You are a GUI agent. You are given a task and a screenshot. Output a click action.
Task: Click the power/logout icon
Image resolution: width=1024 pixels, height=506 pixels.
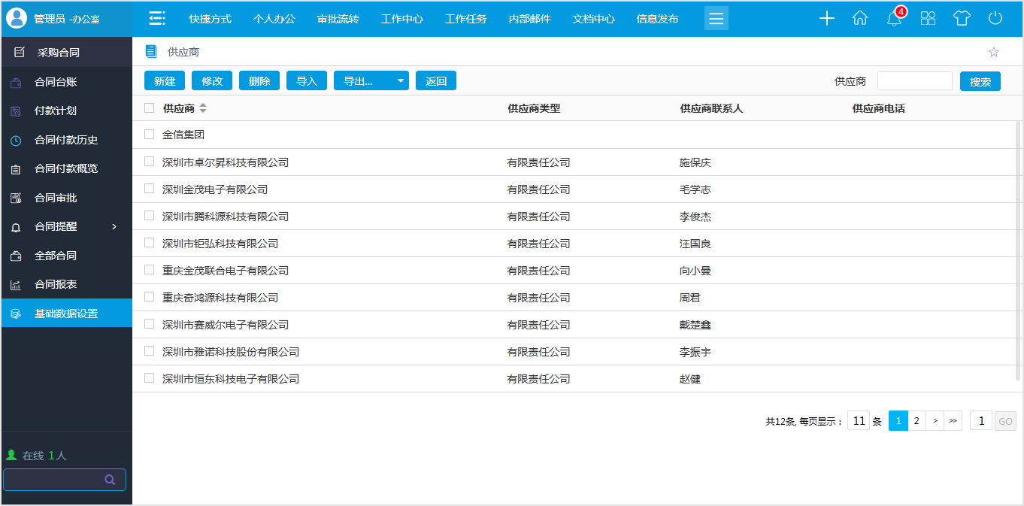point(995,18)
